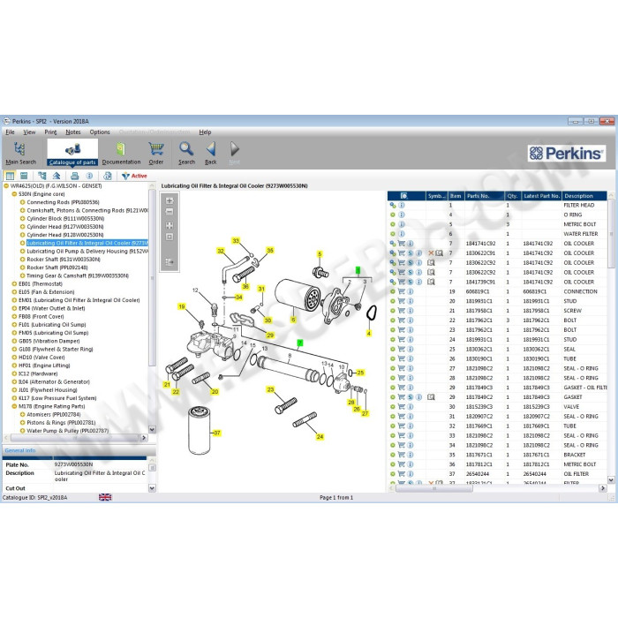Collapse the WR4625(OLD) root node
Screen dimensions: 618x618
(x=6, y=186)
